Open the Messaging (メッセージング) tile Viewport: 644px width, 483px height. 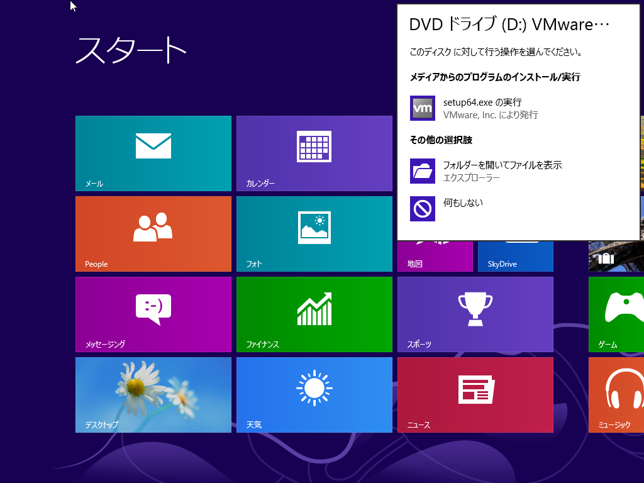153,314
